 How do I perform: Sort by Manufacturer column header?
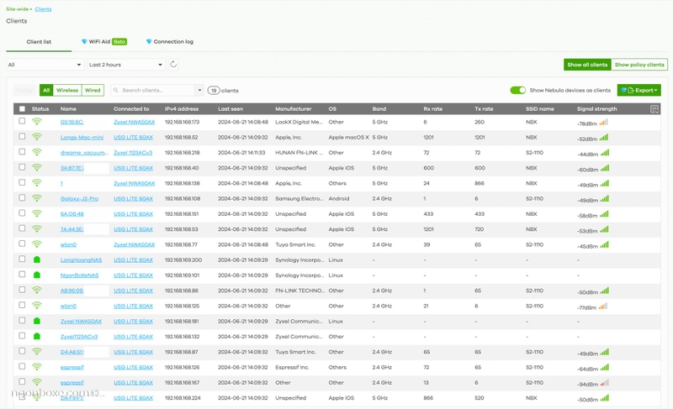point(293,109)
